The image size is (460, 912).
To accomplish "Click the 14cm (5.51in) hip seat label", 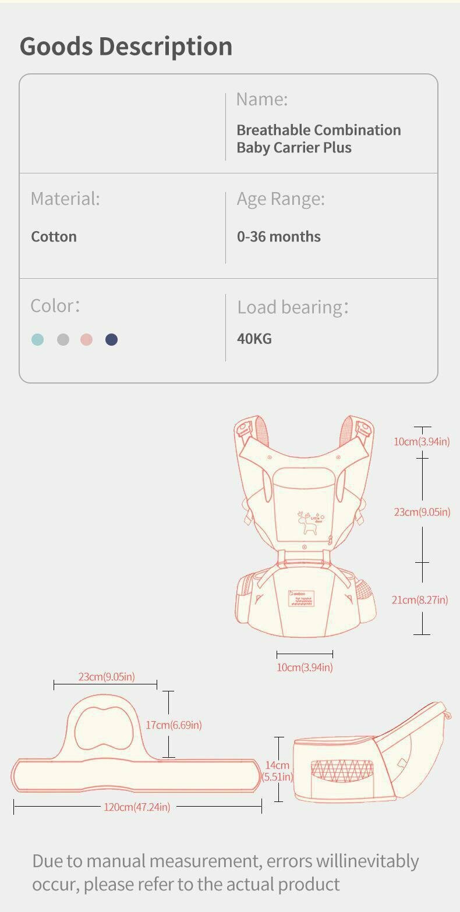I will coord(277,771).
